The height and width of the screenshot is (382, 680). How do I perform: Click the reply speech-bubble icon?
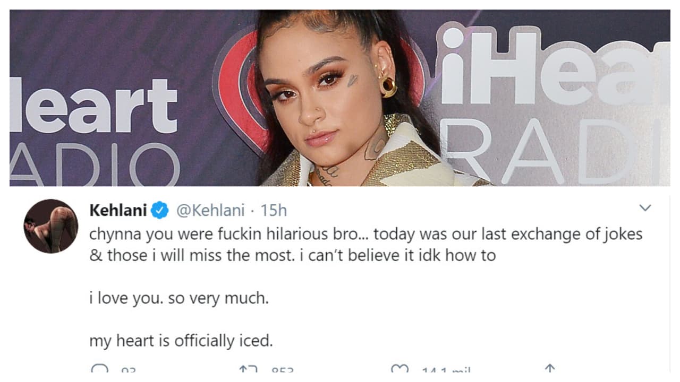coord(100,367)
